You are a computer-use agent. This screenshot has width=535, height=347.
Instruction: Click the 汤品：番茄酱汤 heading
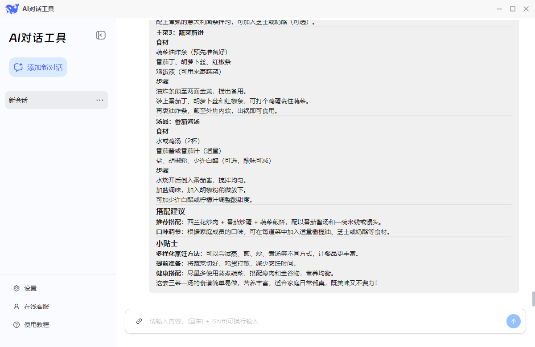click(178, 121)
